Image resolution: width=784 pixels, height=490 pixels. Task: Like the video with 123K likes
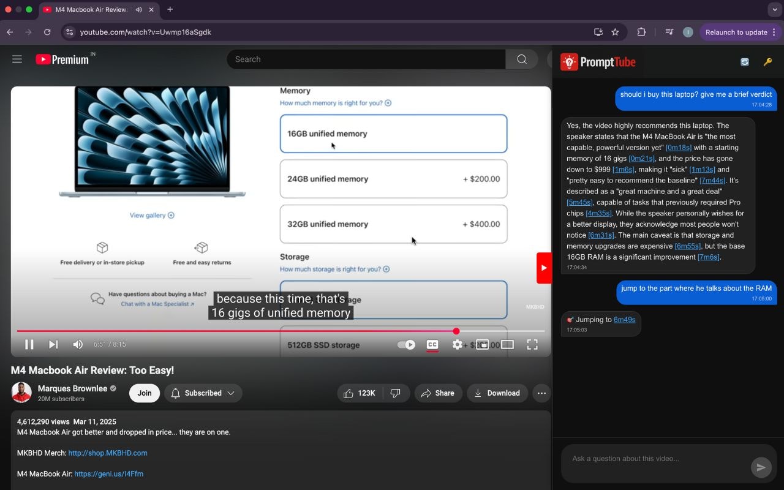tap(360, 393)
